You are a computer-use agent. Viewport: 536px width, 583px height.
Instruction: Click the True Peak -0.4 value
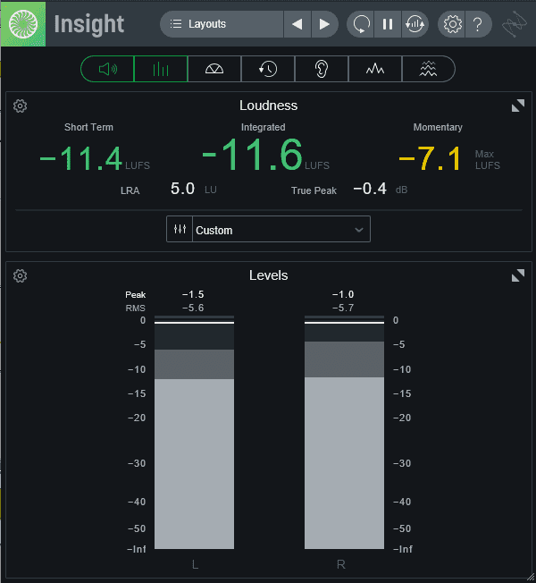click(370, 189)
